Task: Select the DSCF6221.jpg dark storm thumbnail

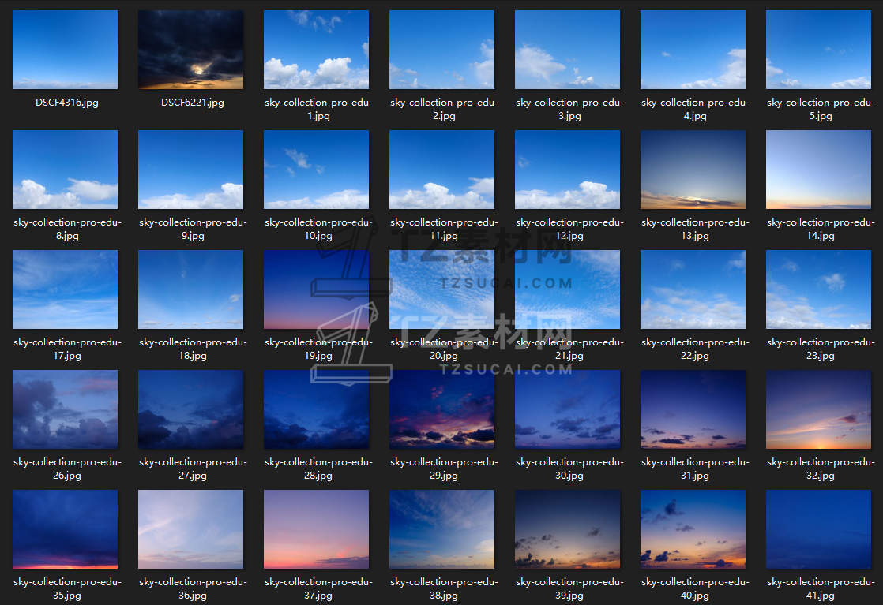Action: coord(191,50)
